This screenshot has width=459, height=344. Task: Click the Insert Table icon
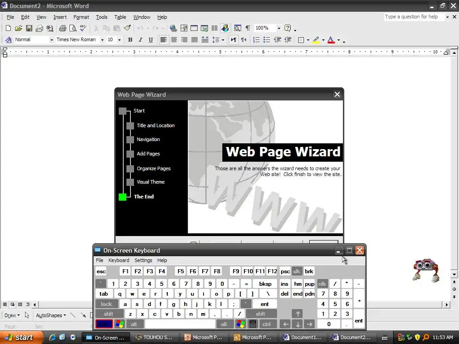(194, 28)
